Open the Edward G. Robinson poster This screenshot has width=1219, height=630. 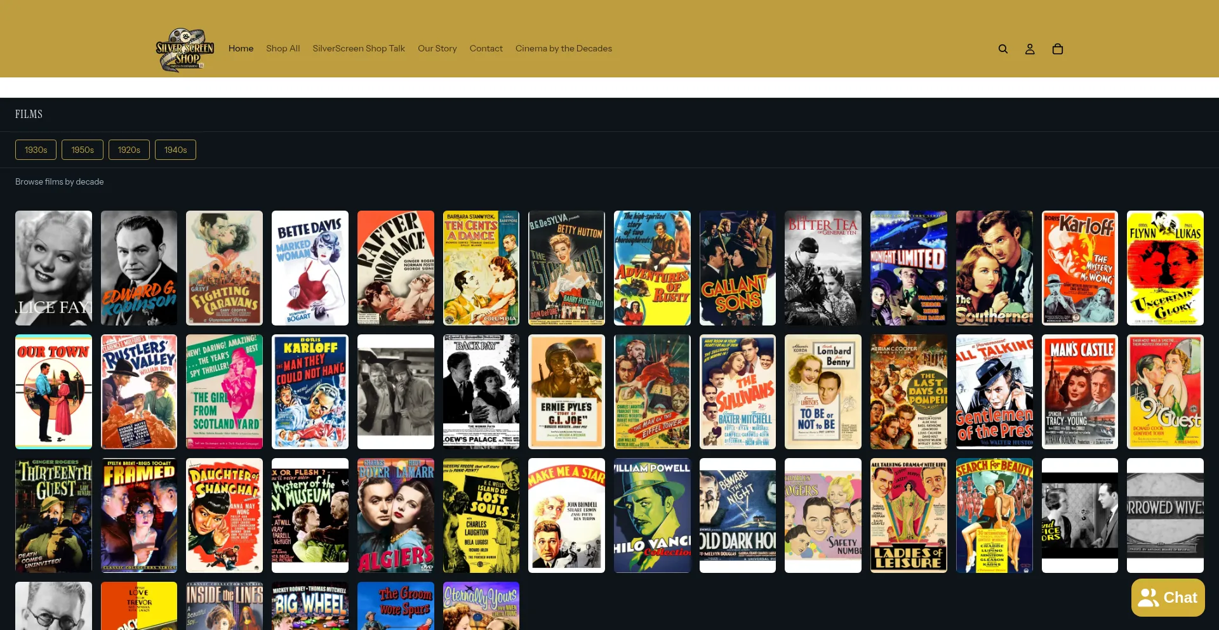139,268
